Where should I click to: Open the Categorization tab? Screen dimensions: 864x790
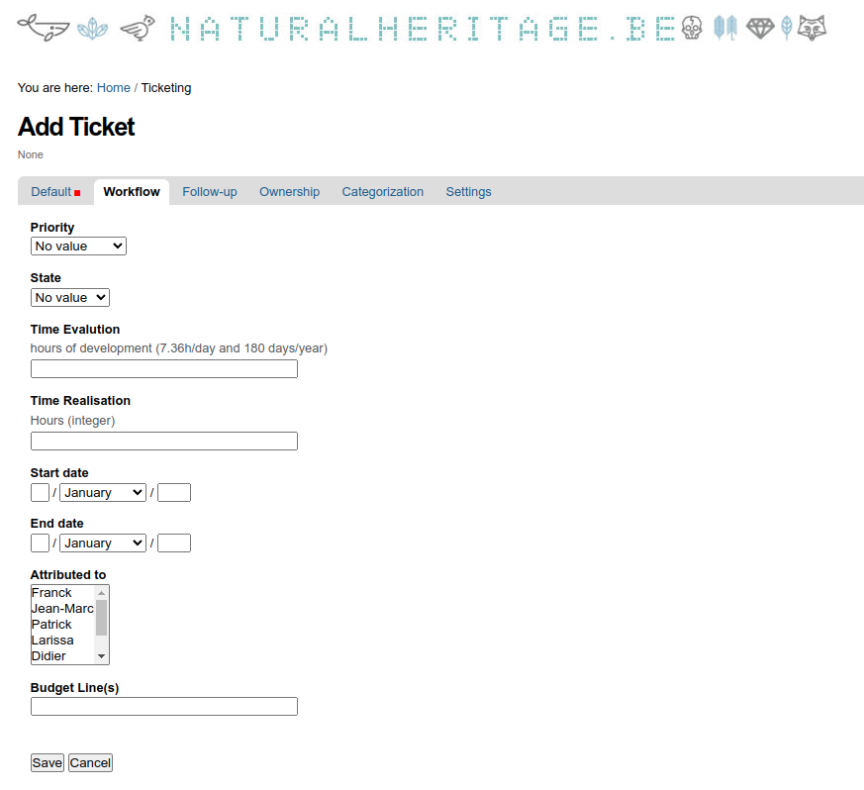click(x=382, y=192)
